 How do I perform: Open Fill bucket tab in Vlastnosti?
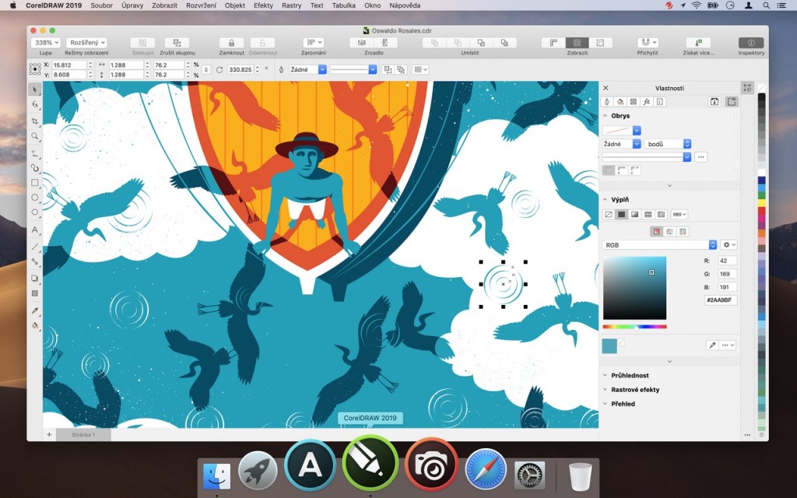(620, 102)
